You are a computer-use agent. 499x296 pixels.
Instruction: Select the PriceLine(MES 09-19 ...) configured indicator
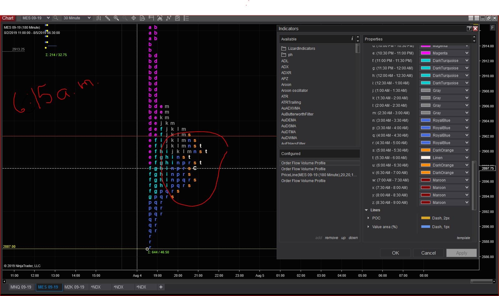(319, 175)
